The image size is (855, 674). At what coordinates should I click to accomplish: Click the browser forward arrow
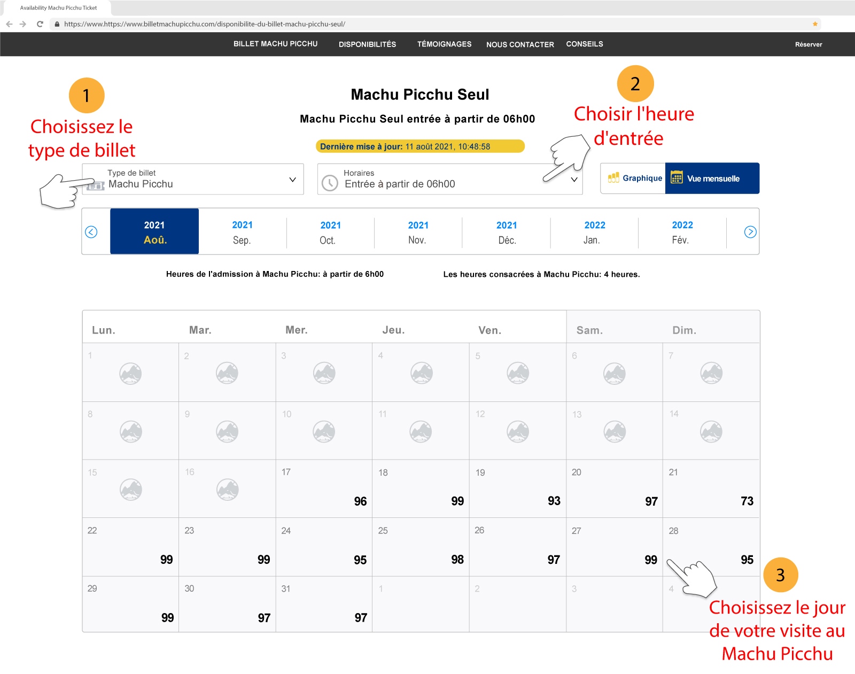click(23, 24)
